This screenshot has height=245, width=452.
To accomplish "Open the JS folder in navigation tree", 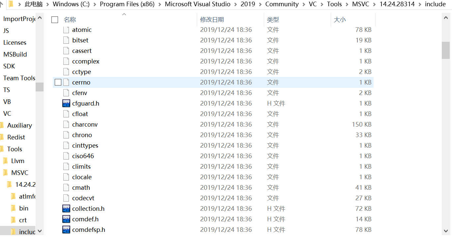I will pos(6,31).
